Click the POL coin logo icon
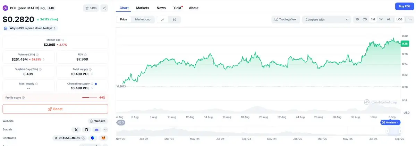Screen dimensions: 416x146 5,8
